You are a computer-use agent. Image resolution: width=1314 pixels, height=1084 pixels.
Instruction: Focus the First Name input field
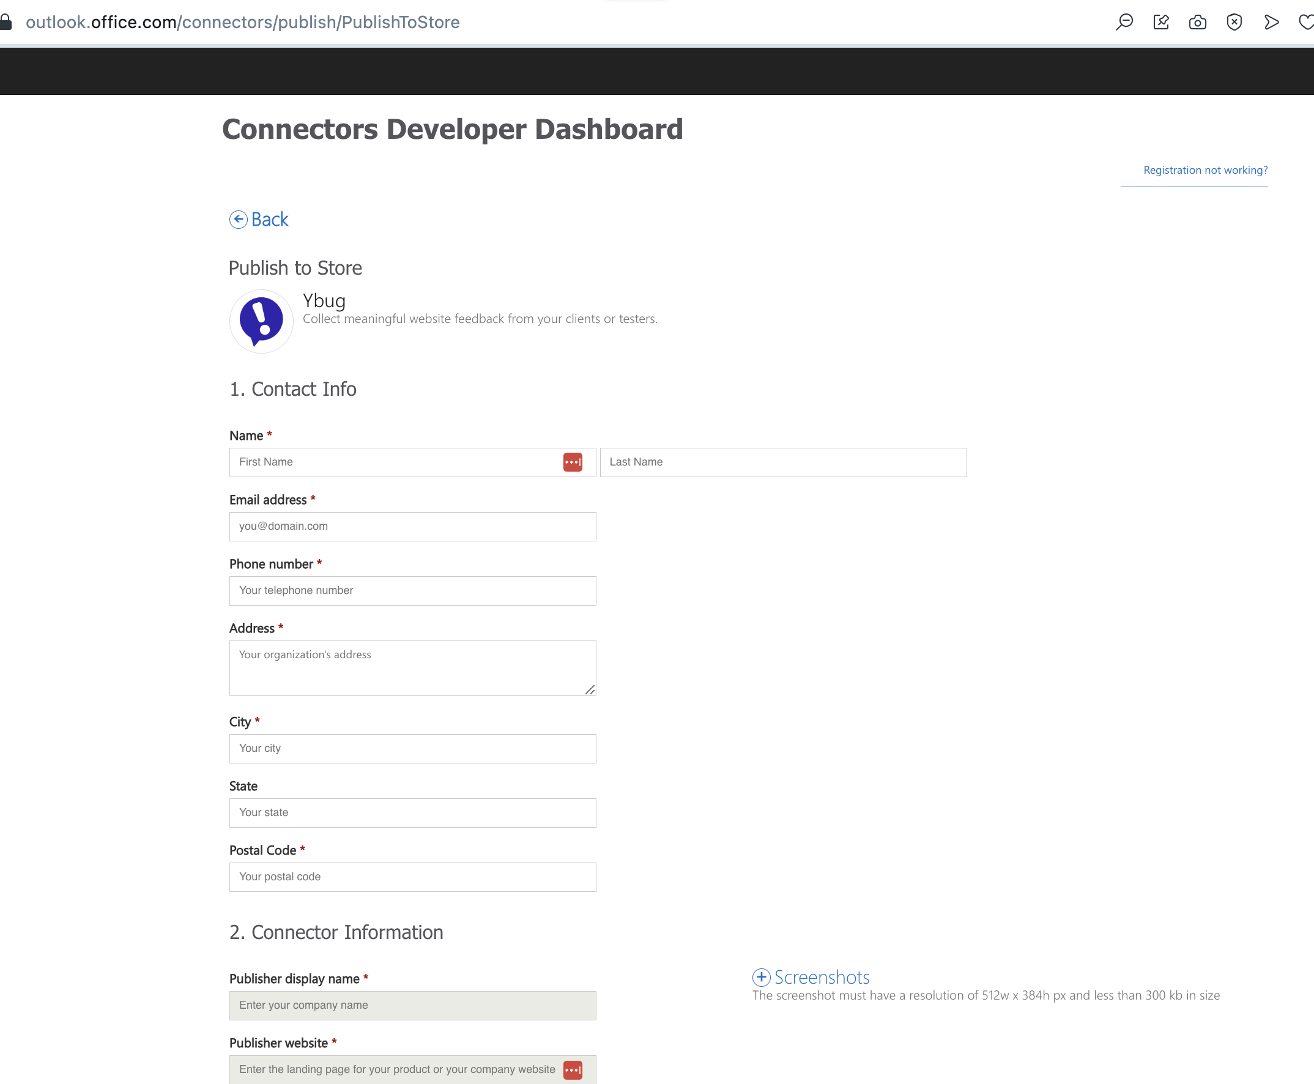click(412, 462)
